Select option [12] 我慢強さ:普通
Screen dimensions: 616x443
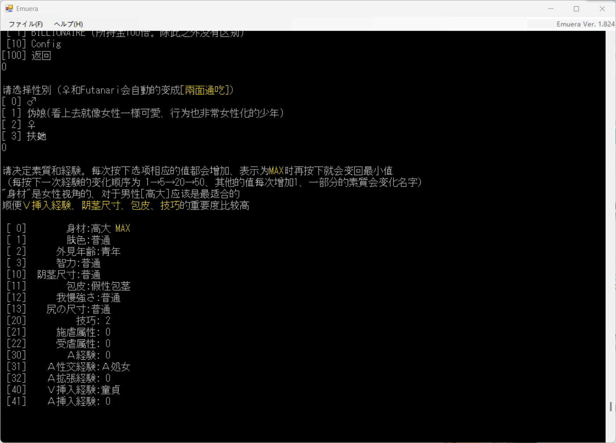[x=63, y=298]
